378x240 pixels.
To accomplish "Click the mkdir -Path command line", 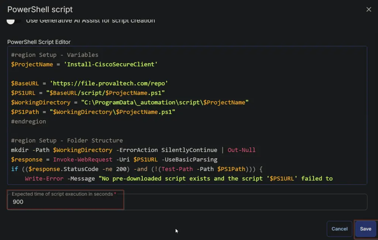I will point(133,150).
